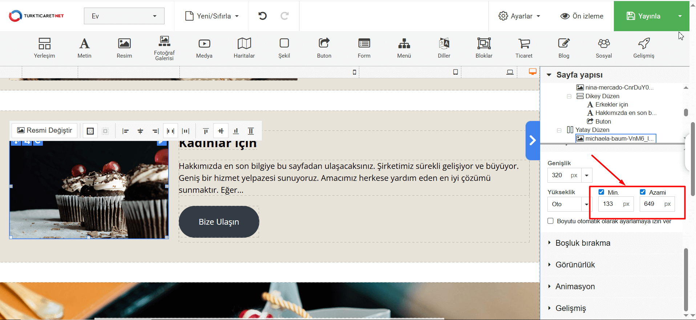Click the stretch vertically icon
This screenshot has height=320, width=696.
pyautogui.click(x=251, y=131)
